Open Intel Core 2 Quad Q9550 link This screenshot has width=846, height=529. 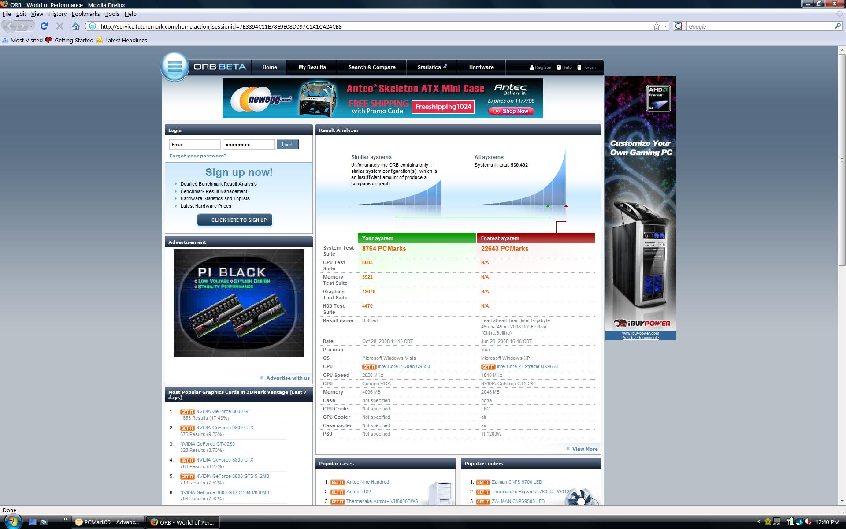tap(404, 367)
